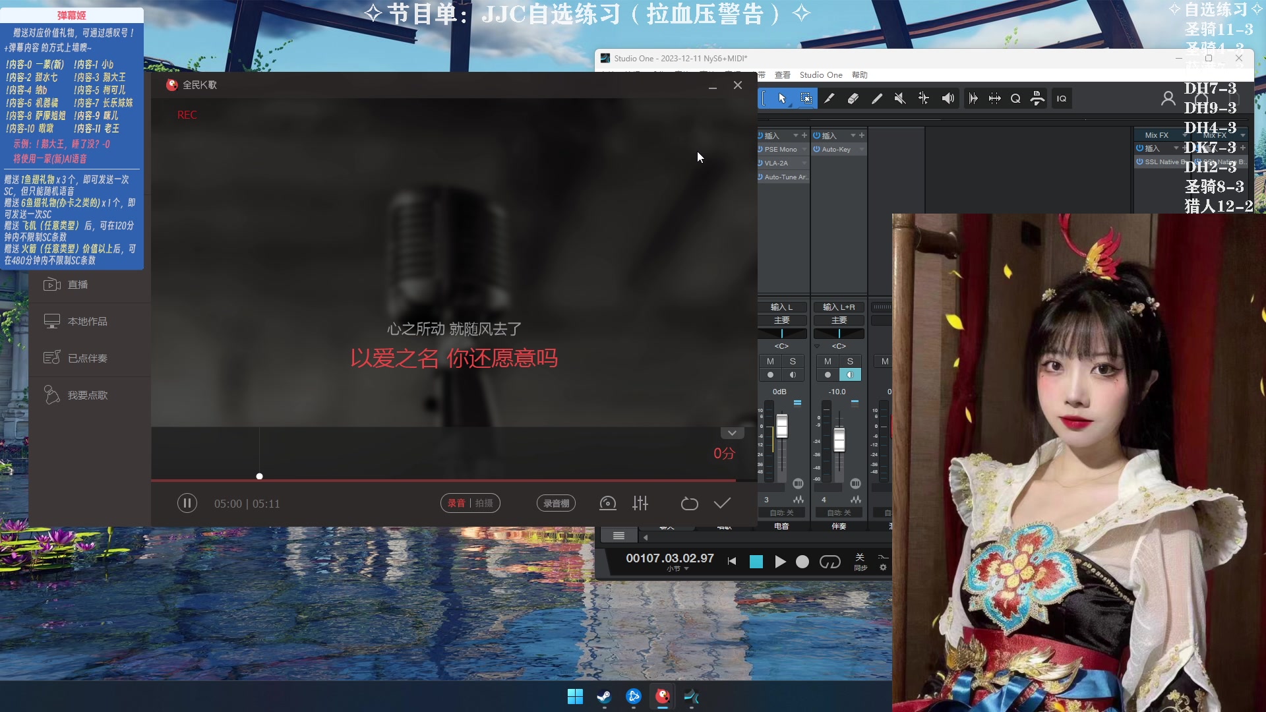
Task: Select the Range tool in Studio One toolbar
Action: (x=806, y=98)
